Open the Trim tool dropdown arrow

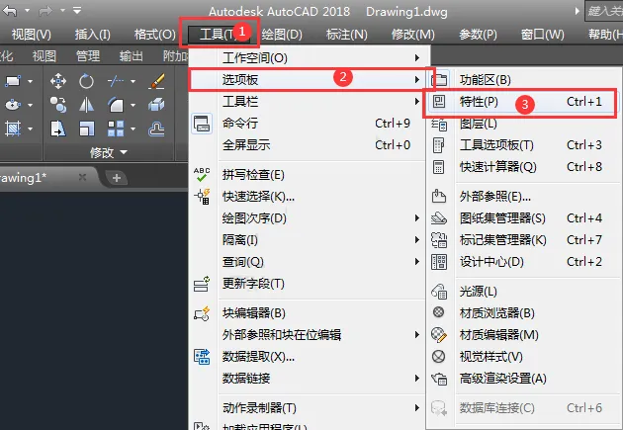tap(133, 81)
